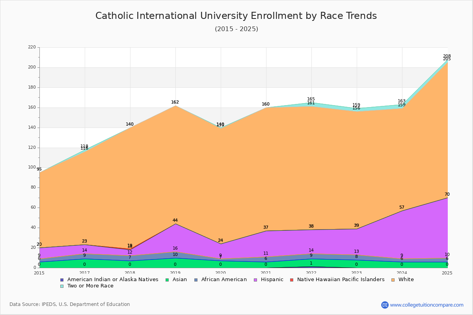Click the CTC logo icon
Screen dimensions: 473x315
(385, 305)
